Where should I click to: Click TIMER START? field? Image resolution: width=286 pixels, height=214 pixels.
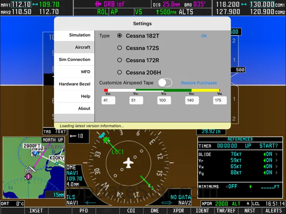268,146
